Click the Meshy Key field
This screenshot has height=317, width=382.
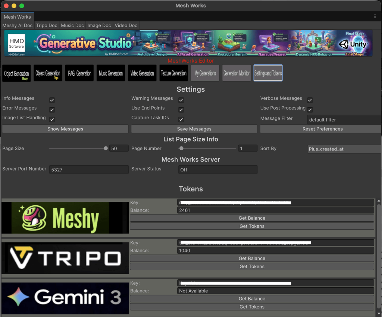click(x=276, y=202)
